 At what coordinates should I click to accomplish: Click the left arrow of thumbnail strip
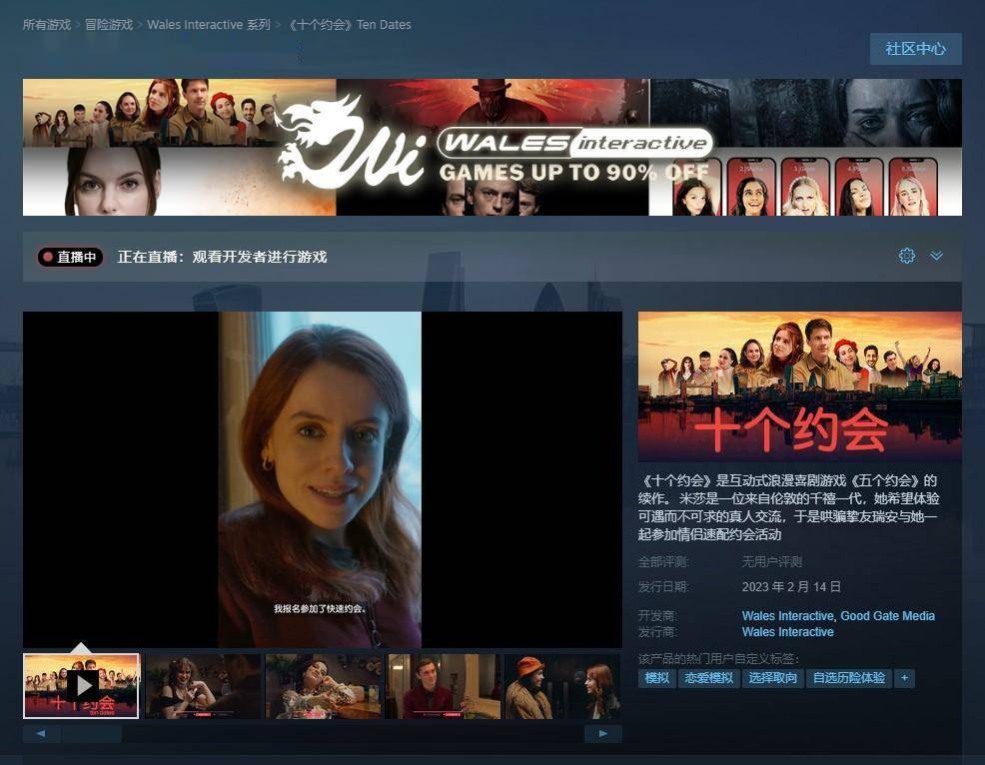(x=41, y=734)
